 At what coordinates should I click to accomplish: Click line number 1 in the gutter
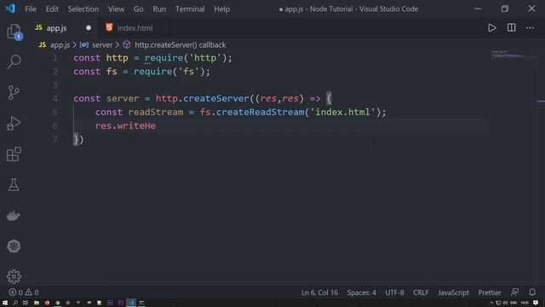tap(55, 58)
